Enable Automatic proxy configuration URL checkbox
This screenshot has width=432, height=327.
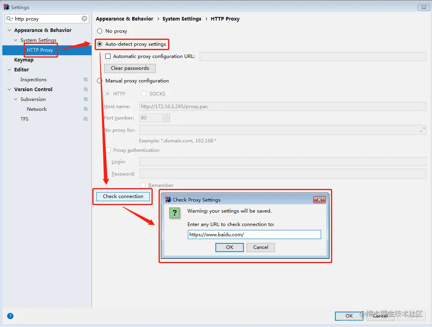108,56
